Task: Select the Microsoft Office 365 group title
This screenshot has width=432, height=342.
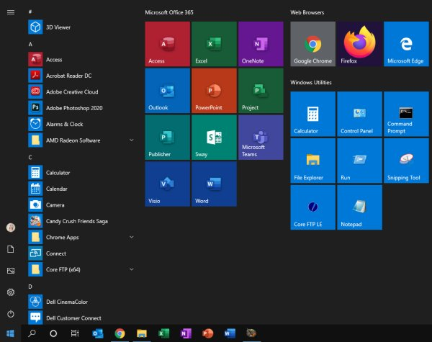Action: pyautogui.click(x=169, y=12)
